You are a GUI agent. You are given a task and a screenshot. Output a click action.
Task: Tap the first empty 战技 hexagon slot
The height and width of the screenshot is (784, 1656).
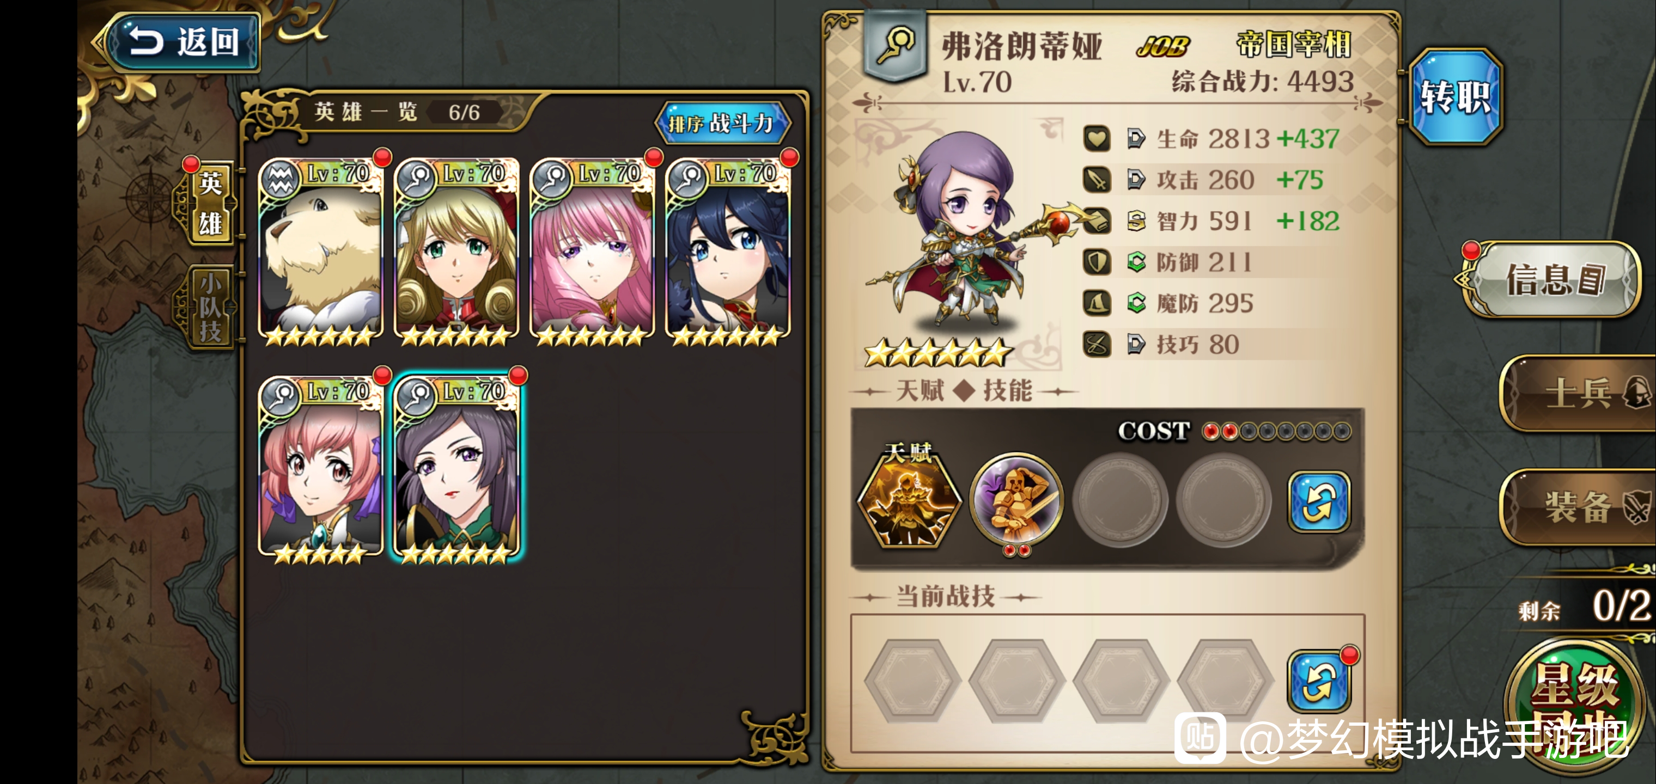pyautogui.click(x=913, y=681)
